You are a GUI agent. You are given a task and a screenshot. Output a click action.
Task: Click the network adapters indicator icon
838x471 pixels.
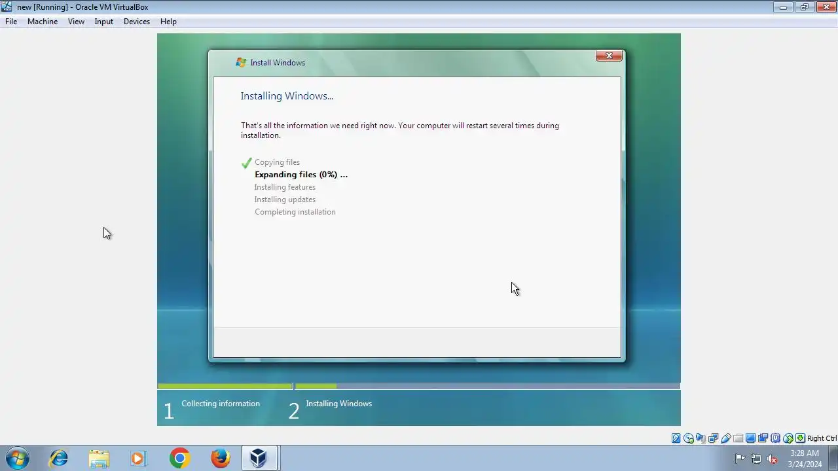click(x=713, y=438)
